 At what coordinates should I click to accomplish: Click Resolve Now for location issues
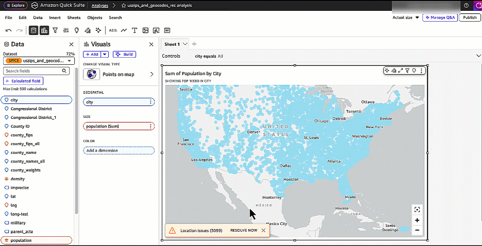243,230
